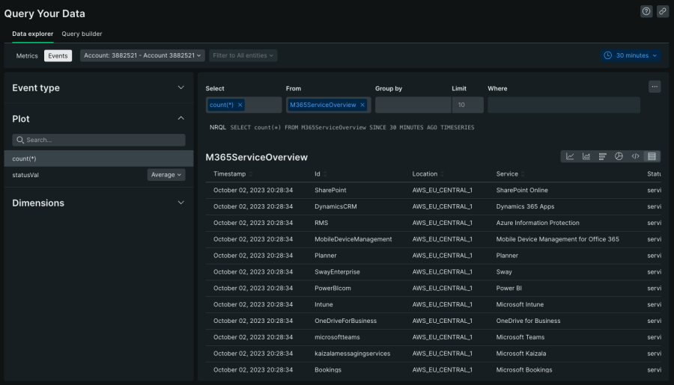
Task: Click the Microsoft Bookings service cell
Action: click(x=524, y=369)
